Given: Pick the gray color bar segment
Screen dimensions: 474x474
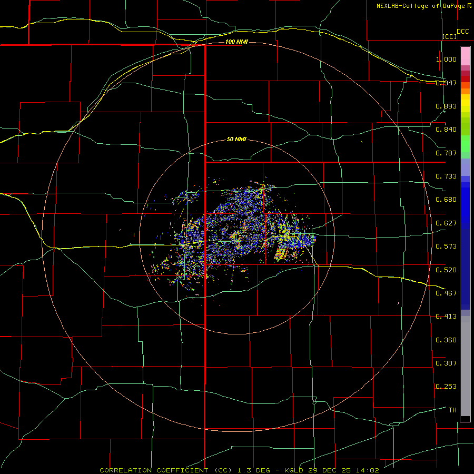Looking at the screenshot, I should [465, 366].
